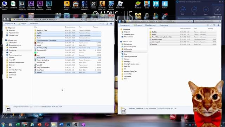
Task: Click Новая папка in Among Us window toolbar
Action: pyautogui.click(x=34, y=24)
